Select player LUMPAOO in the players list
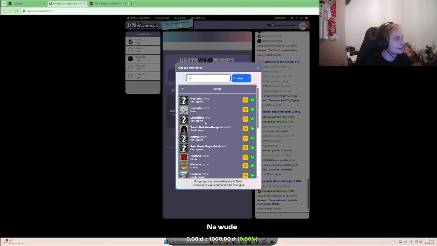 (x=143, y=76)
